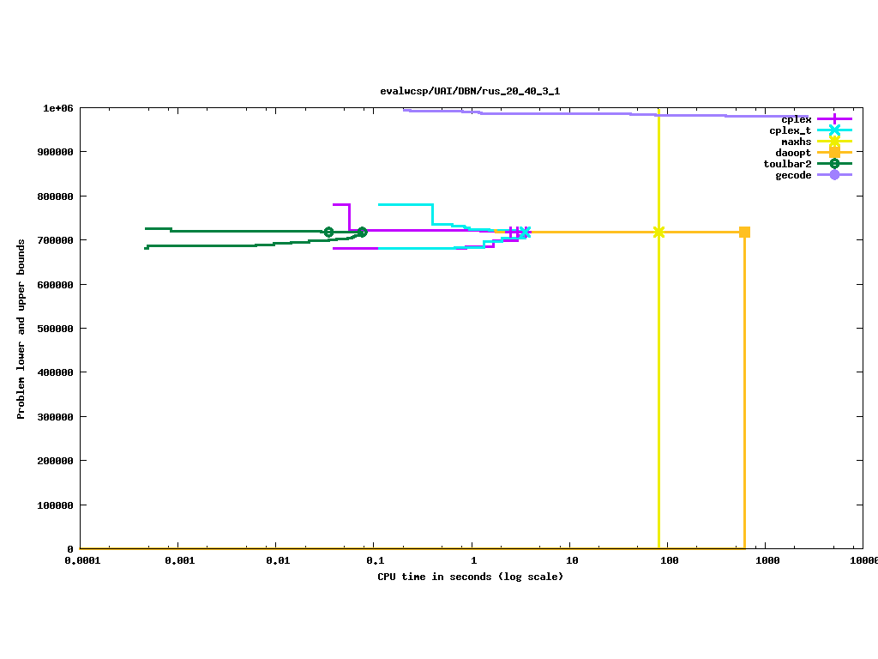This screenshot has width=878, height=659.
Task: Click the purple cplex plus marker in legend
Action: [x=834, y=119]
